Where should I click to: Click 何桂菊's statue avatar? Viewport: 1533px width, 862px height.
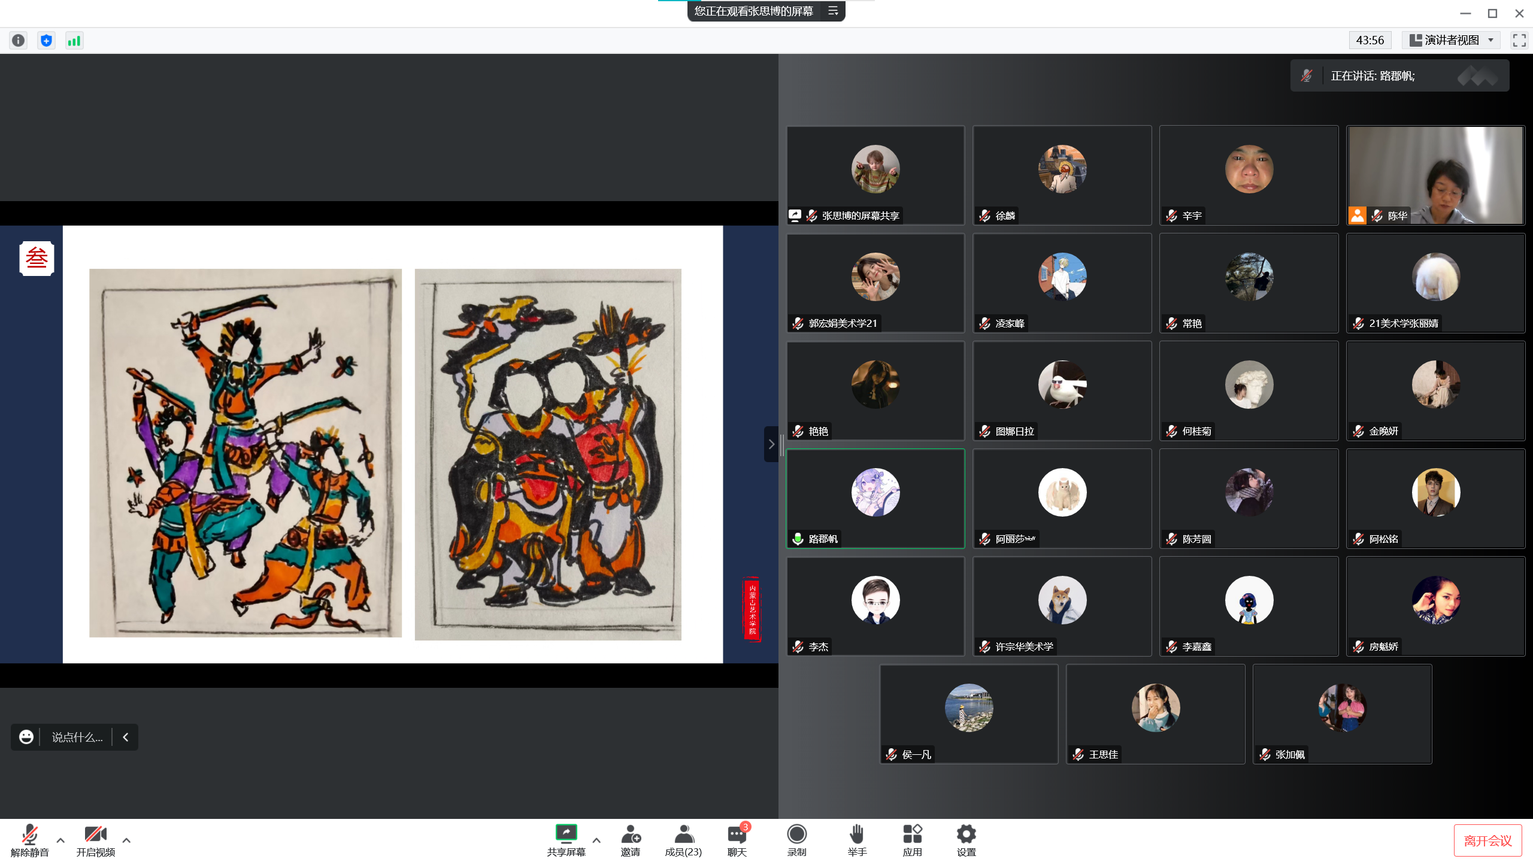point(1249,384)
